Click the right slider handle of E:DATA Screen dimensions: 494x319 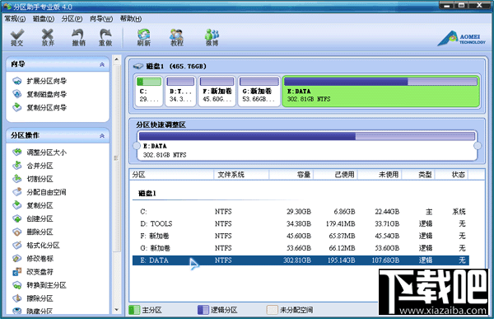478,146
